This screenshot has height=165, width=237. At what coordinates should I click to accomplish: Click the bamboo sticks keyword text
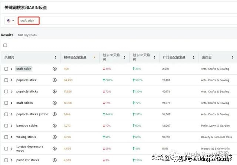coord(27,126)
